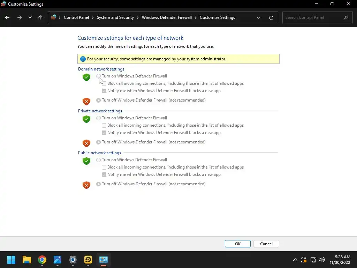Restore down the Customize Settings window
The width and height of the screenshot is (357, 268).
[332, 4]
